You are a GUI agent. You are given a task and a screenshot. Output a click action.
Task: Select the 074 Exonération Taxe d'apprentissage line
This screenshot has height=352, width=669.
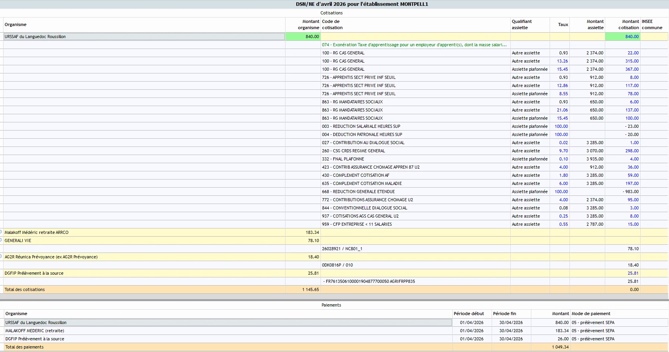click(414, 45)
